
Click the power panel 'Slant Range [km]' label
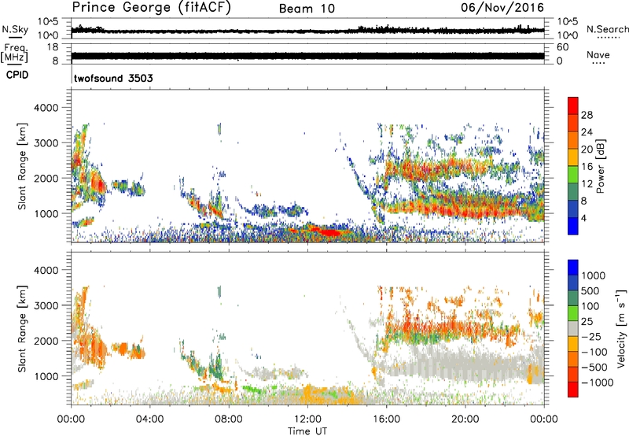[x=22, y=166]
